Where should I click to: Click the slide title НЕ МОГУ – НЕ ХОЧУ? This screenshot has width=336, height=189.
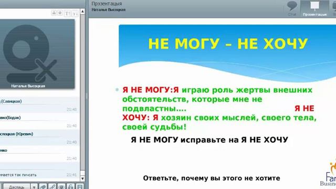pos(228,44)
